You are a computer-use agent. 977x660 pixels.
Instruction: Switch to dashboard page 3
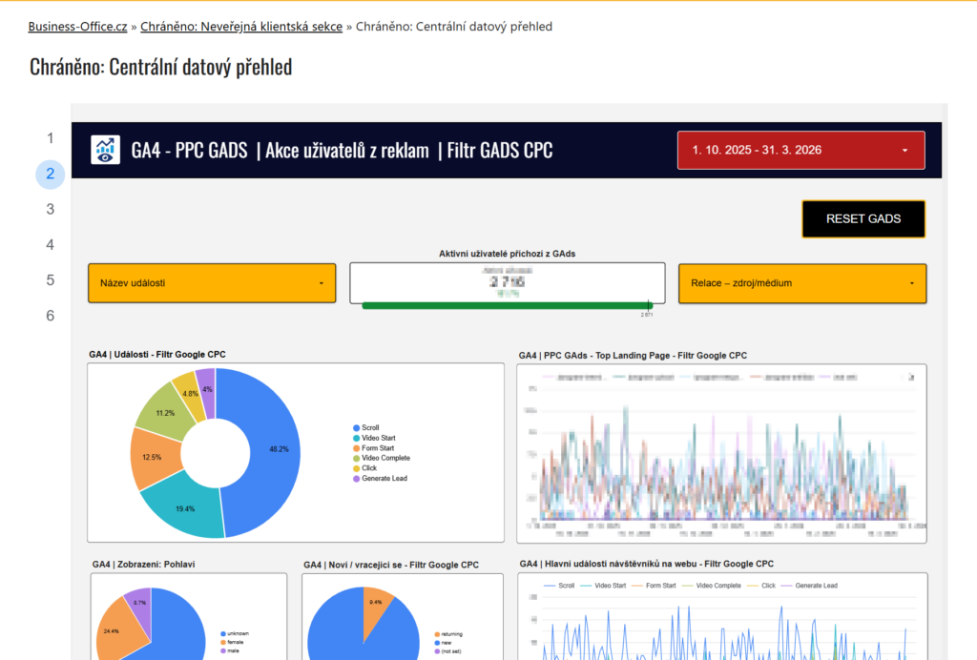tap(50, 208)
